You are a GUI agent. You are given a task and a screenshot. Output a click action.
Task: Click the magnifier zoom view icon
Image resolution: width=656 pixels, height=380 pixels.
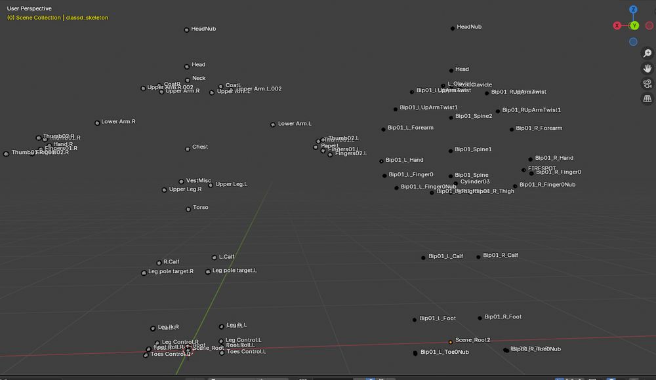pyautogui.click(x=647, y=53)
